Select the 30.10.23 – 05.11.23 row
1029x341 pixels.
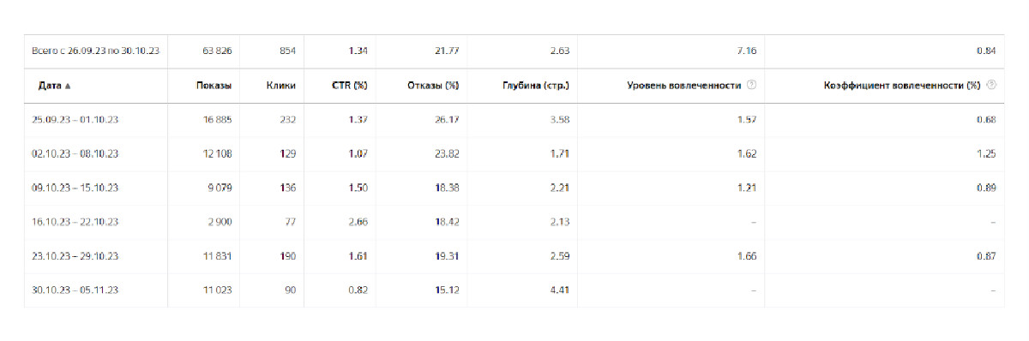(514, 290)
